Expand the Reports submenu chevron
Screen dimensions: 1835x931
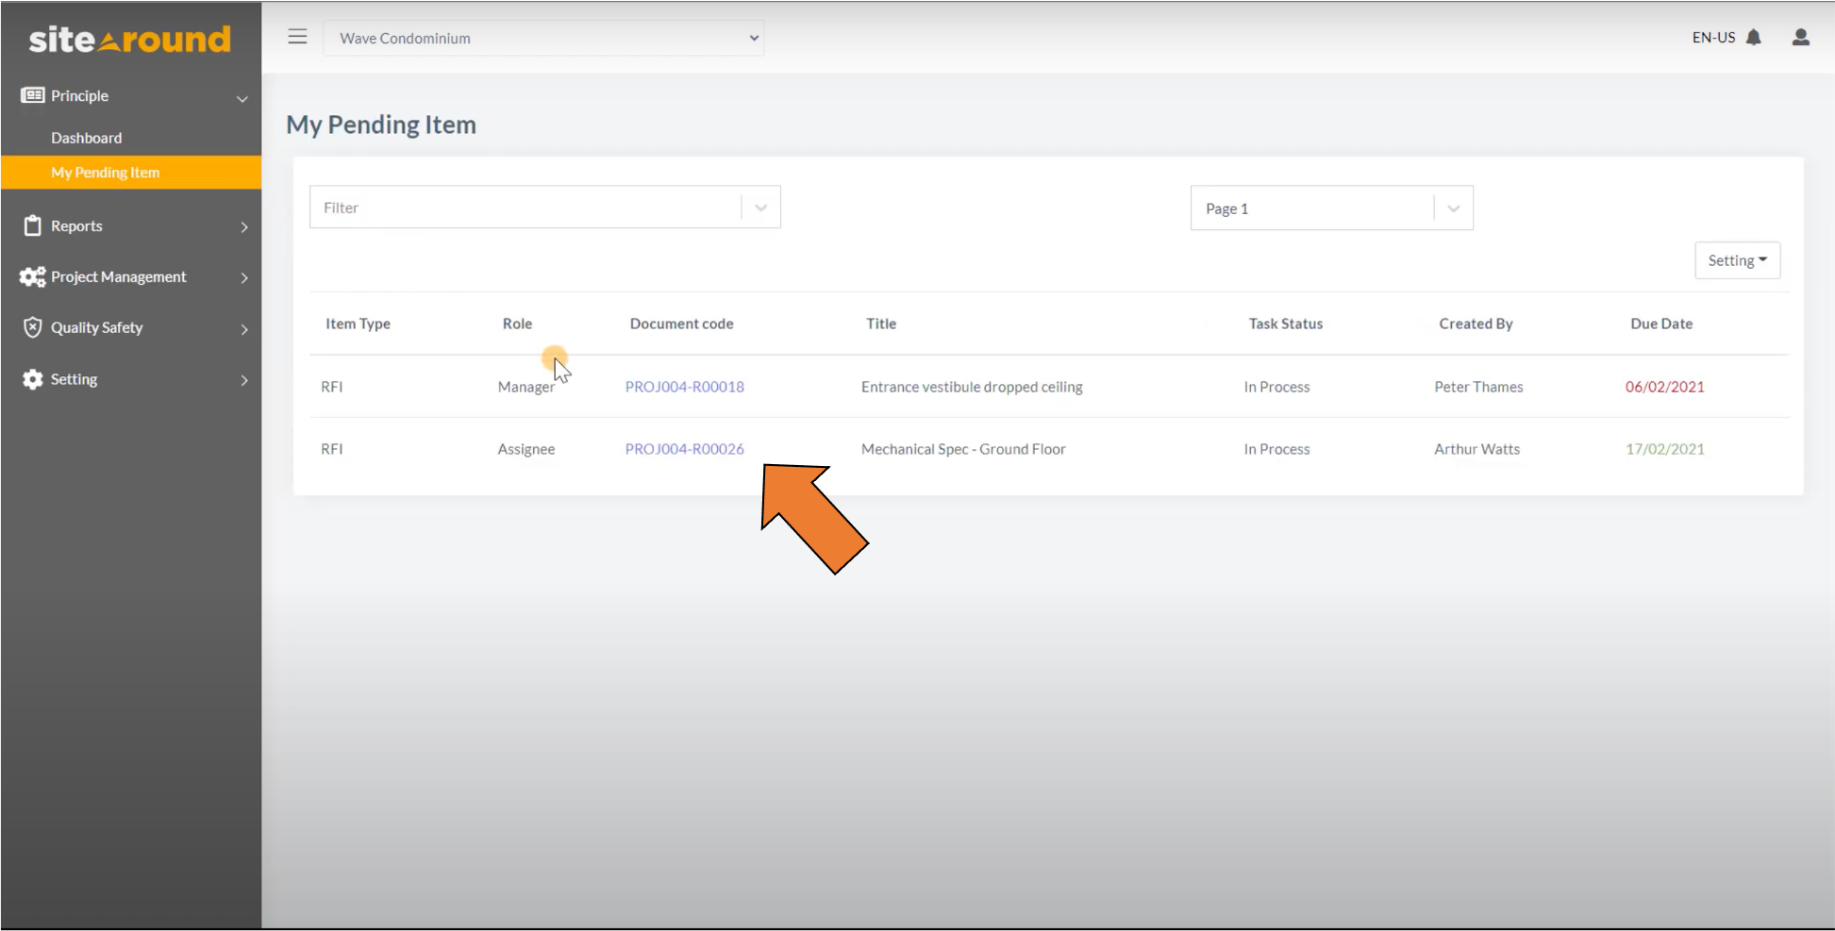(x=244, y=226)
